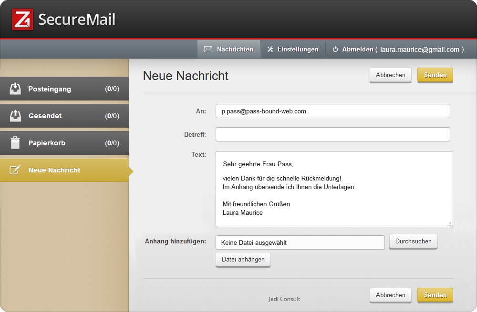Click the wrench icon beside Einstellungen

coord(270,49)
